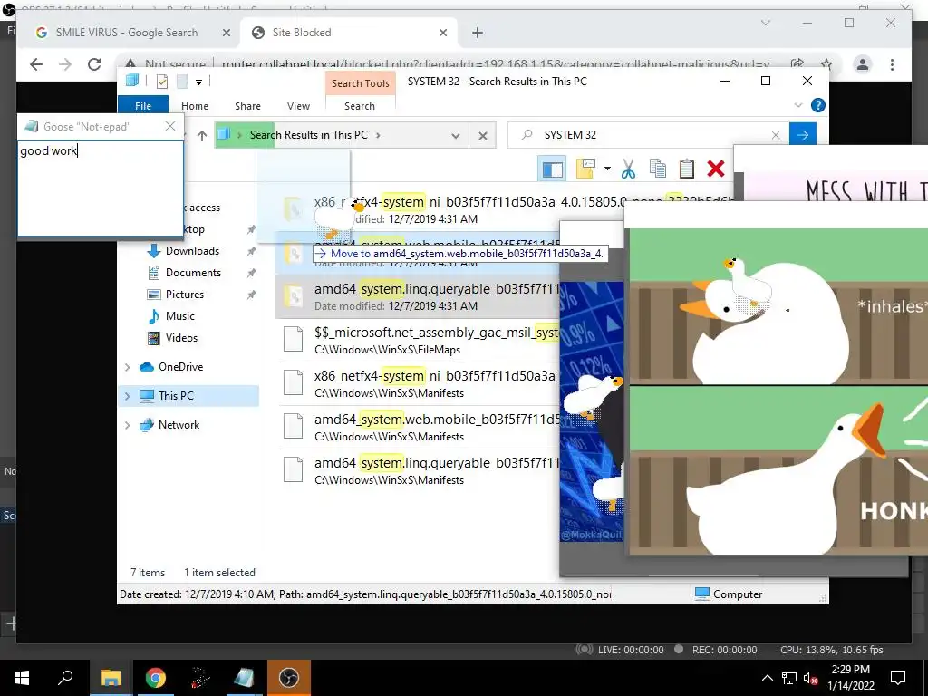928x696 pixels.
Task: Click OBS Studio taskbar icon
Action: [289, 678]
